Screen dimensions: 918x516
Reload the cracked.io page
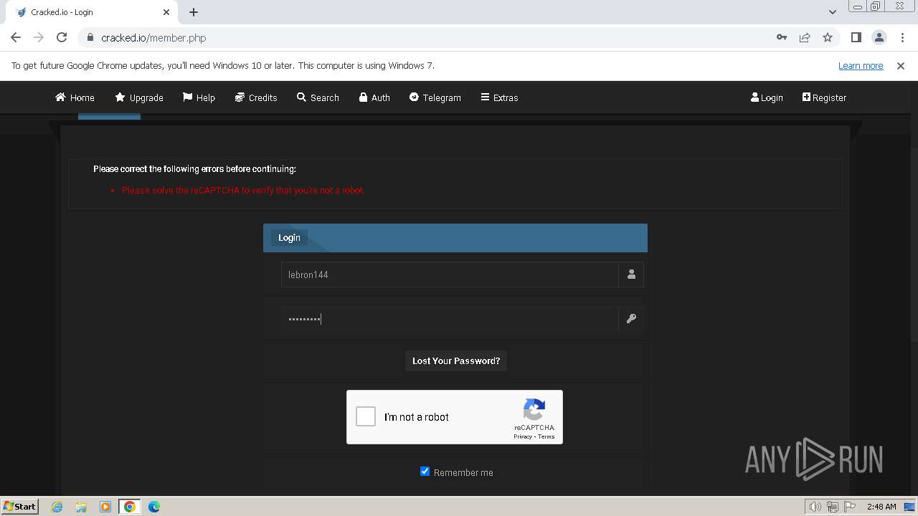pyautogui.click(x=62, y=37)
